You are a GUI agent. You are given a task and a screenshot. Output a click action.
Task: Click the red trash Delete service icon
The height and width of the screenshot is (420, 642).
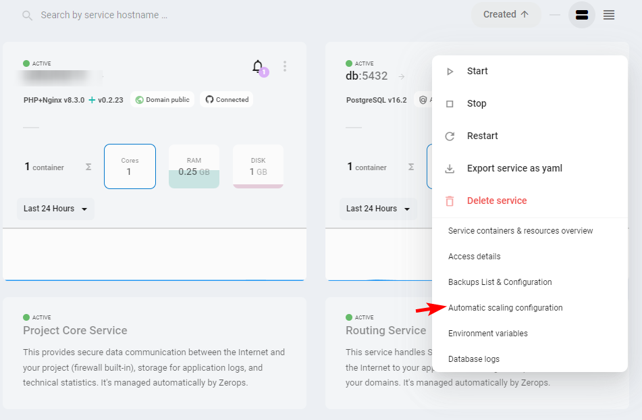pyautogui.click(x=450, y=201)
